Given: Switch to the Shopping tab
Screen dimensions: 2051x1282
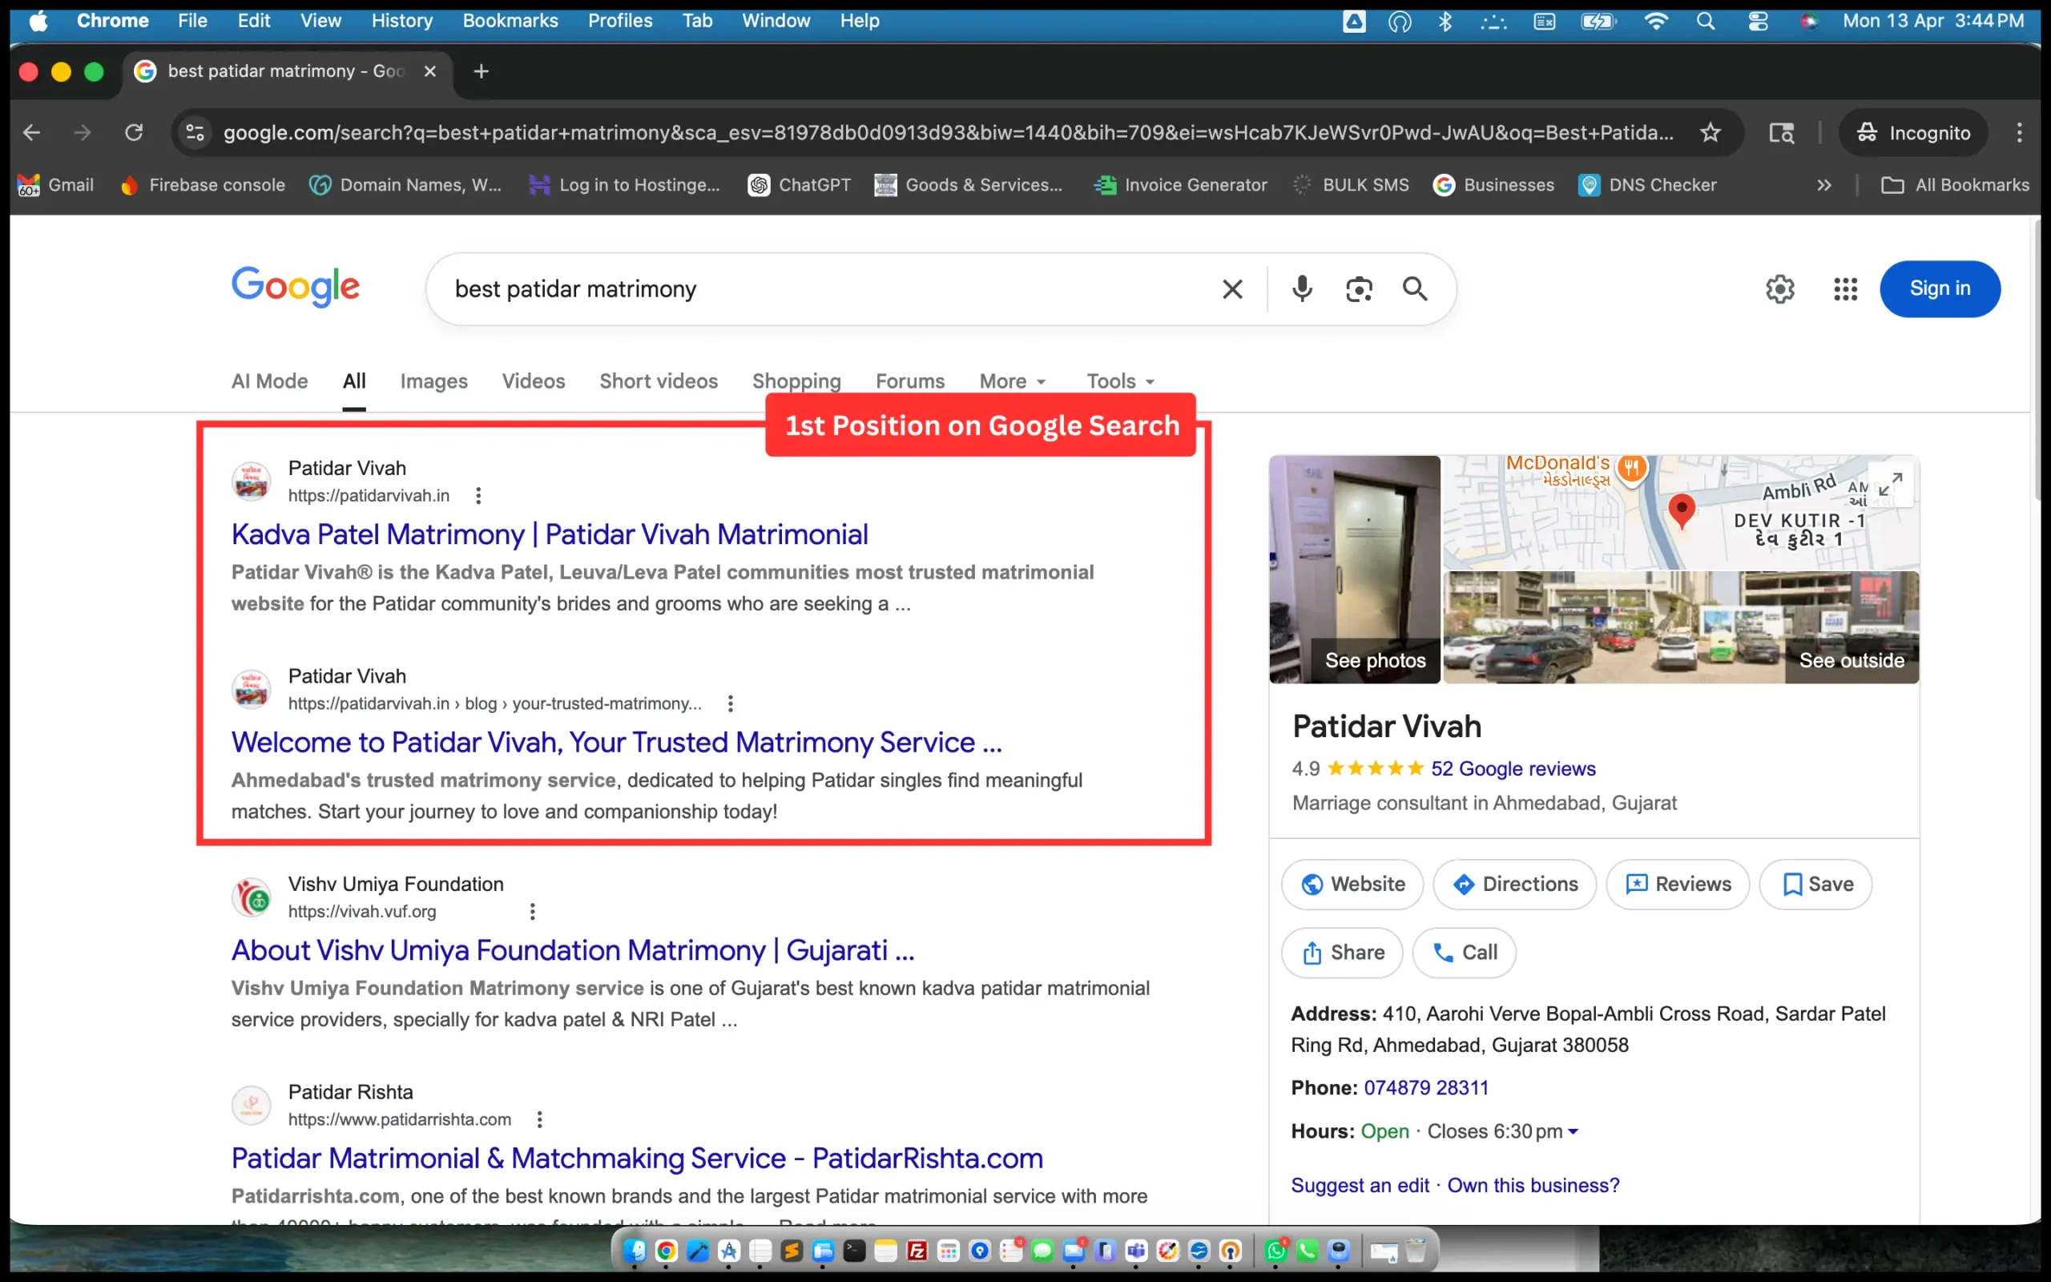Looking at the screenshot, I should 796,381.
